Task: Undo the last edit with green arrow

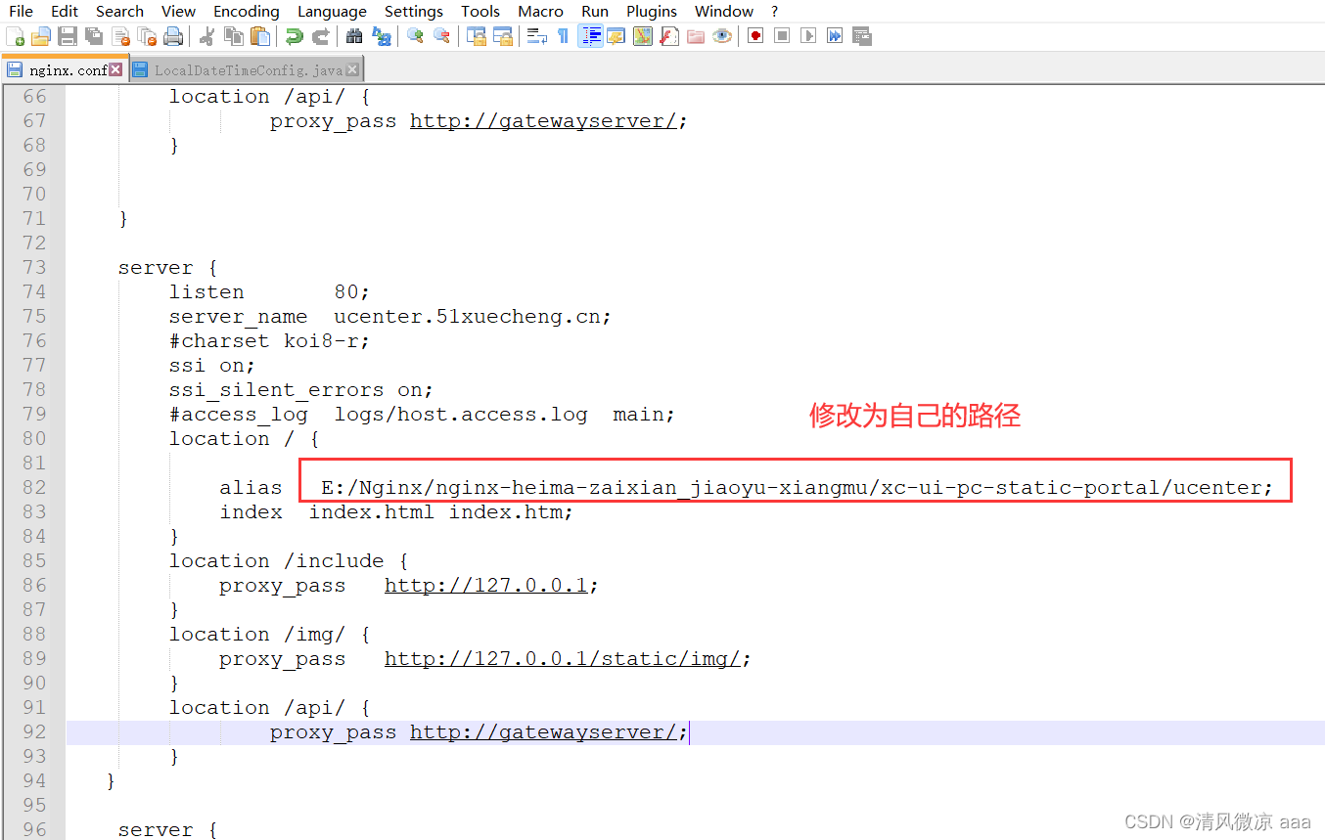Action: pyautogui.click(x=294, y=37)
